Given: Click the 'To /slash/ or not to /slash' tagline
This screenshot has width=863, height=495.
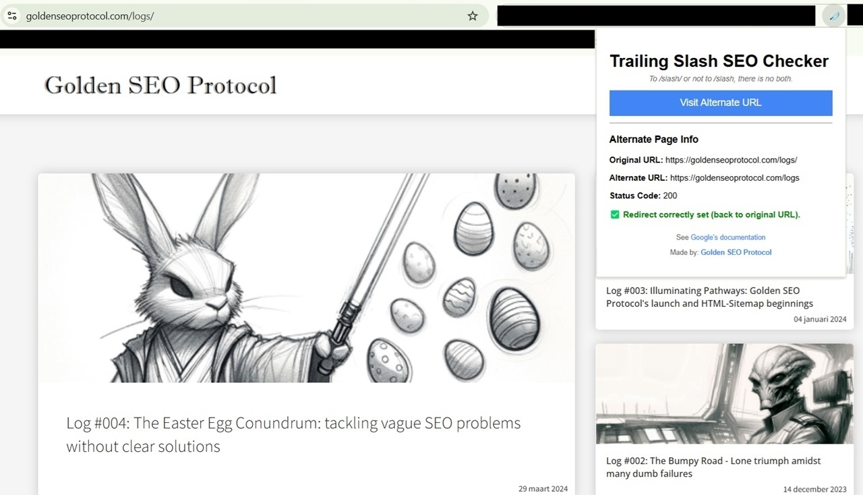Looking at the screenshot, I should [721, 79].
